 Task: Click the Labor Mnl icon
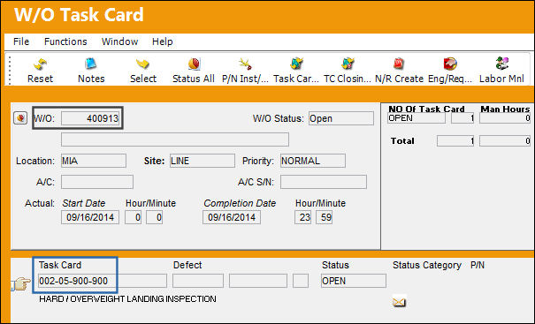501,64
